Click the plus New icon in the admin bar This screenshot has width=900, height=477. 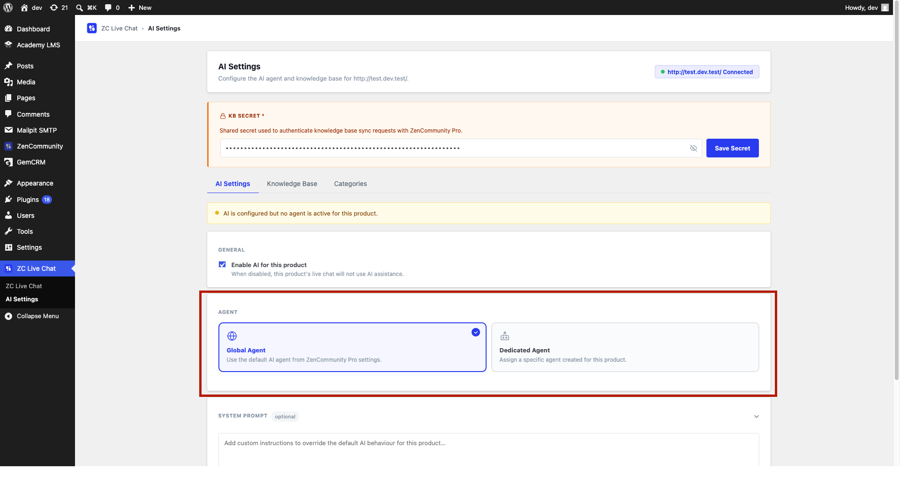(x=132, y=7)
